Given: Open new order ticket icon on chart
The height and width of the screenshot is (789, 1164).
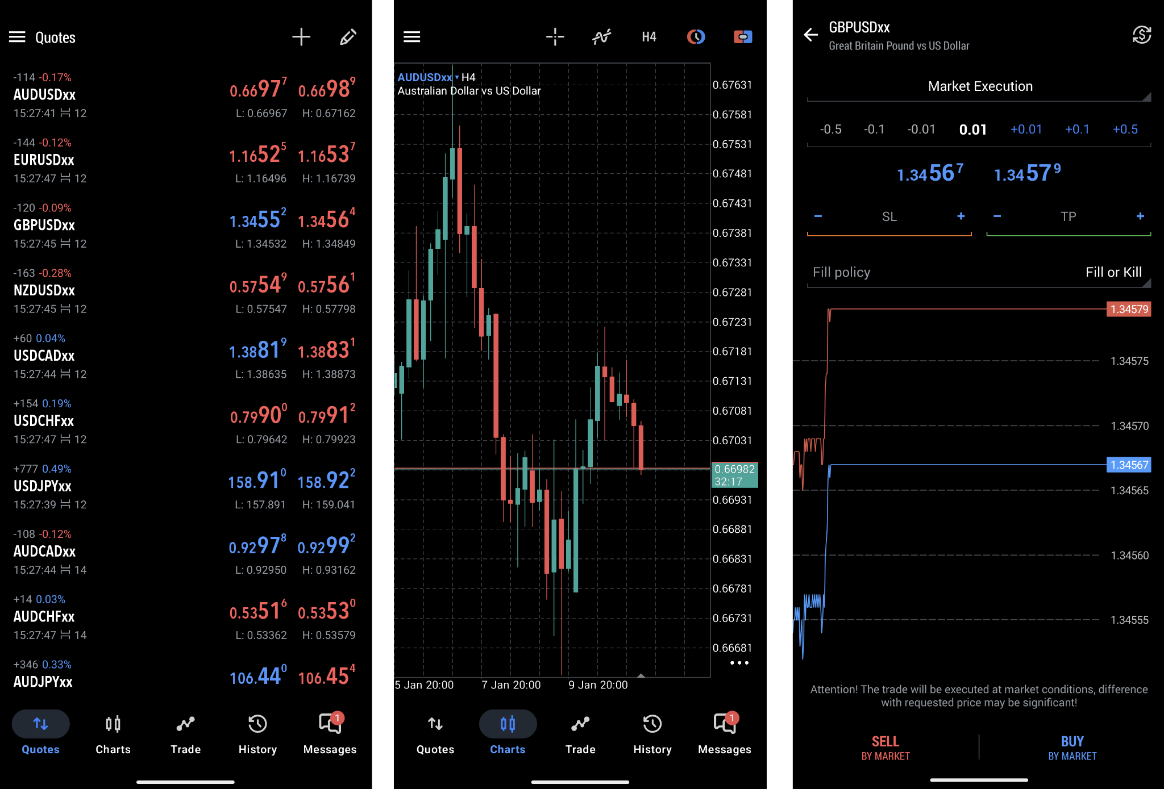Looking at the screenshot, I should coord(743,37).
